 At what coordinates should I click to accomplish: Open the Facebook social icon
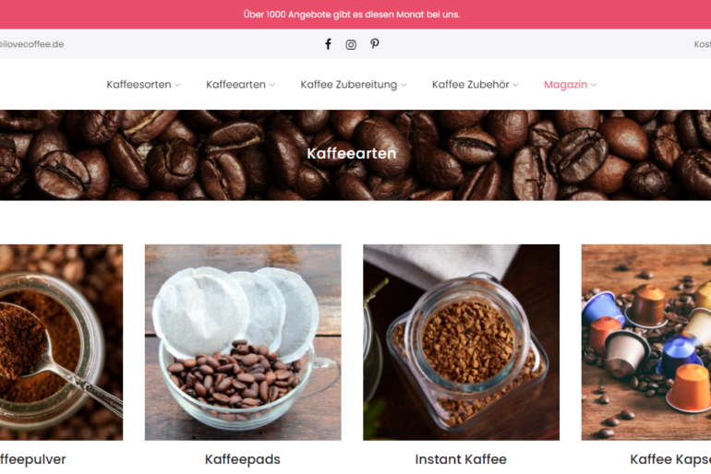click(328, 44)
